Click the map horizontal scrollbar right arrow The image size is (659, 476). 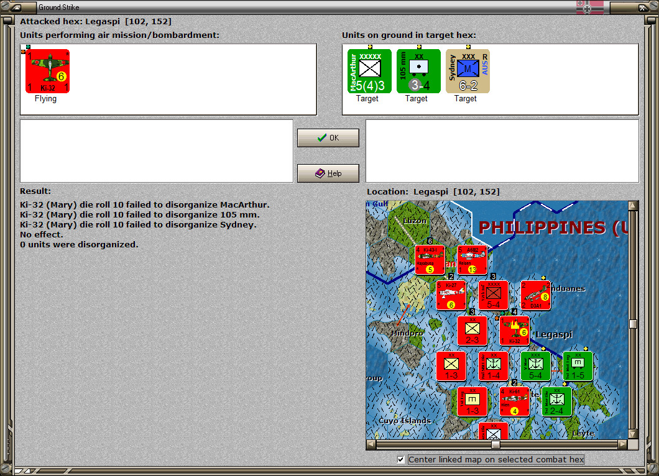coord(623,444)
